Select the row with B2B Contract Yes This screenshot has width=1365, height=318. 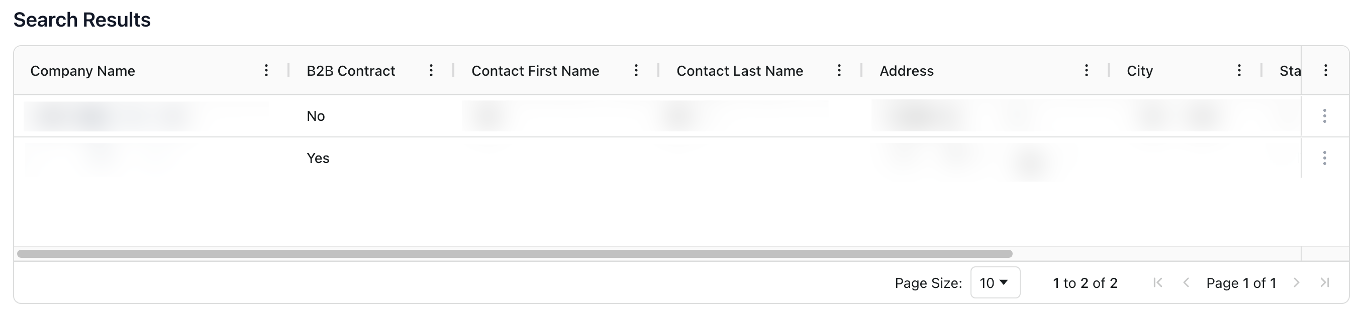[x=318, y=158]
